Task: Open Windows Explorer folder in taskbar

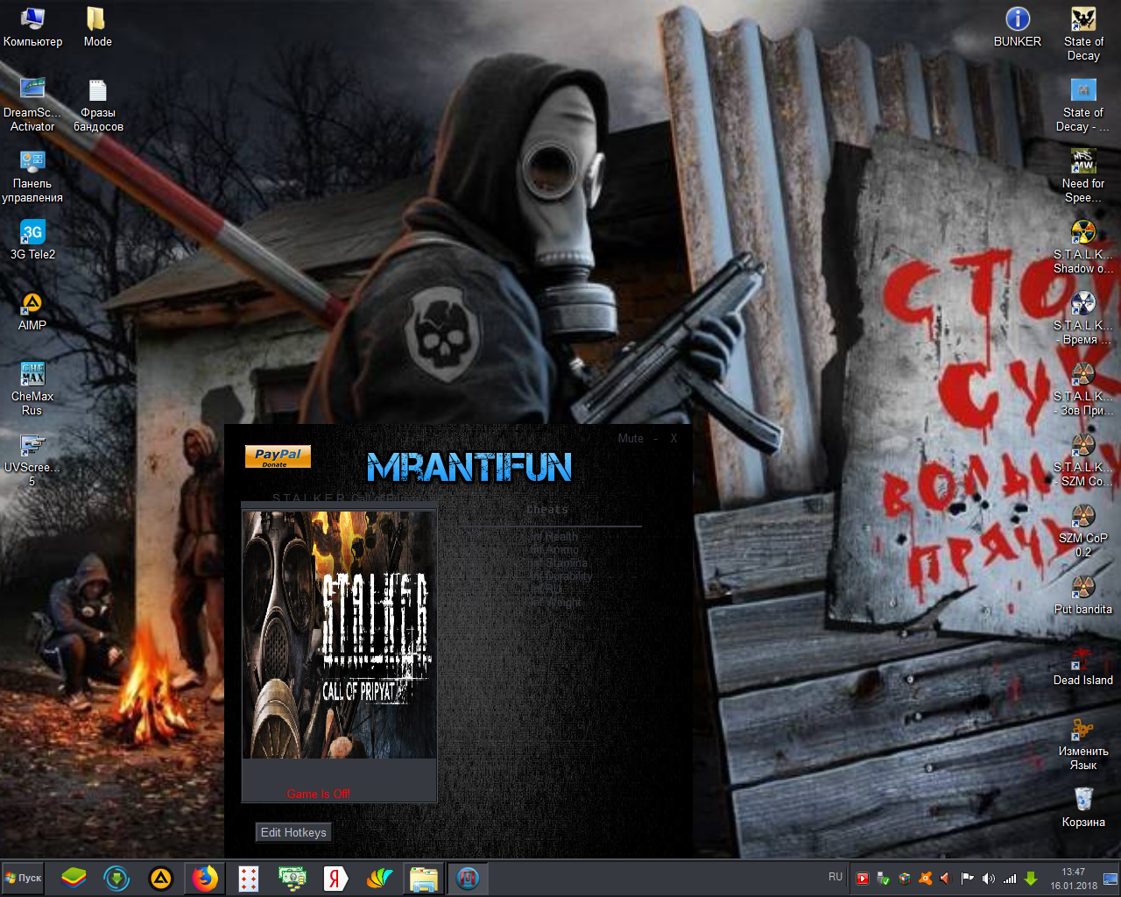Action: [x=424, y=878]
